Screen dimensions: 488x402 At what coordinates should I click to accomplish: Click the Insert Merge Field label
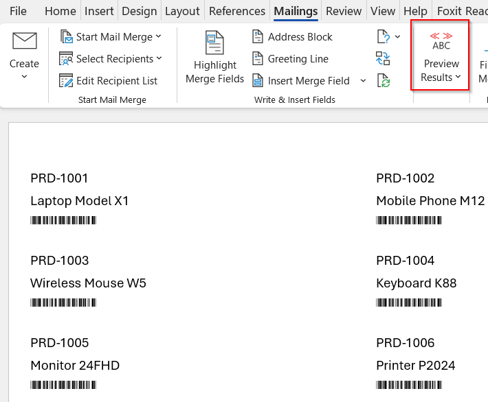309,81
